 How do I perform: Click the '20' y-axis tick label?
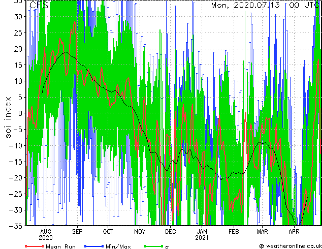click(x=18, y=49)
